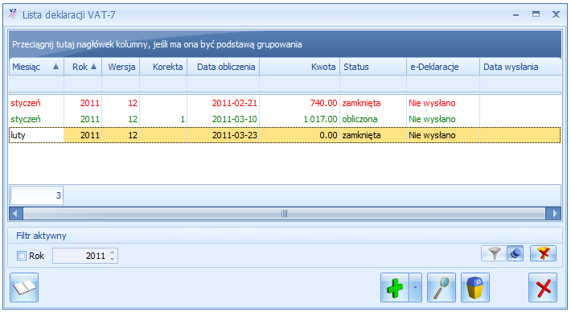Sort by Data obliczenia column header

point(224,67)
